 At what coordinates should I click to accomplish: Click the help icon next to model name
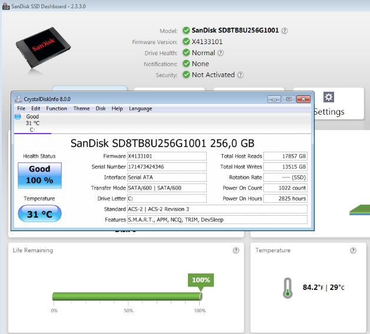[285, 31]
